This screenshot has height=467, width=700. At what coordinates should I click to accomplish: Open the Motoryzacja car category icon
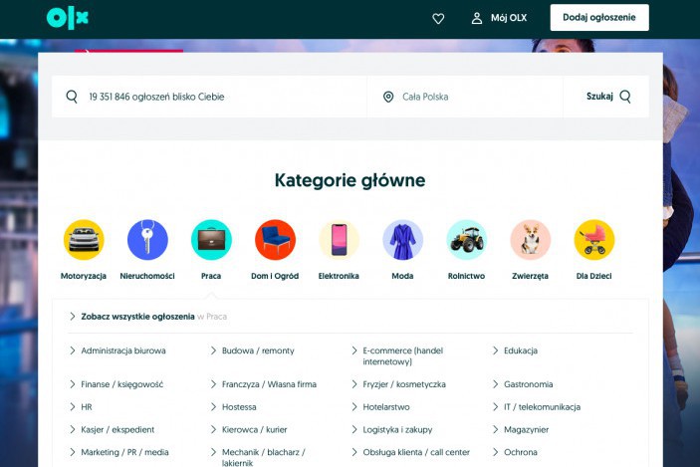(x=84, y=240)
